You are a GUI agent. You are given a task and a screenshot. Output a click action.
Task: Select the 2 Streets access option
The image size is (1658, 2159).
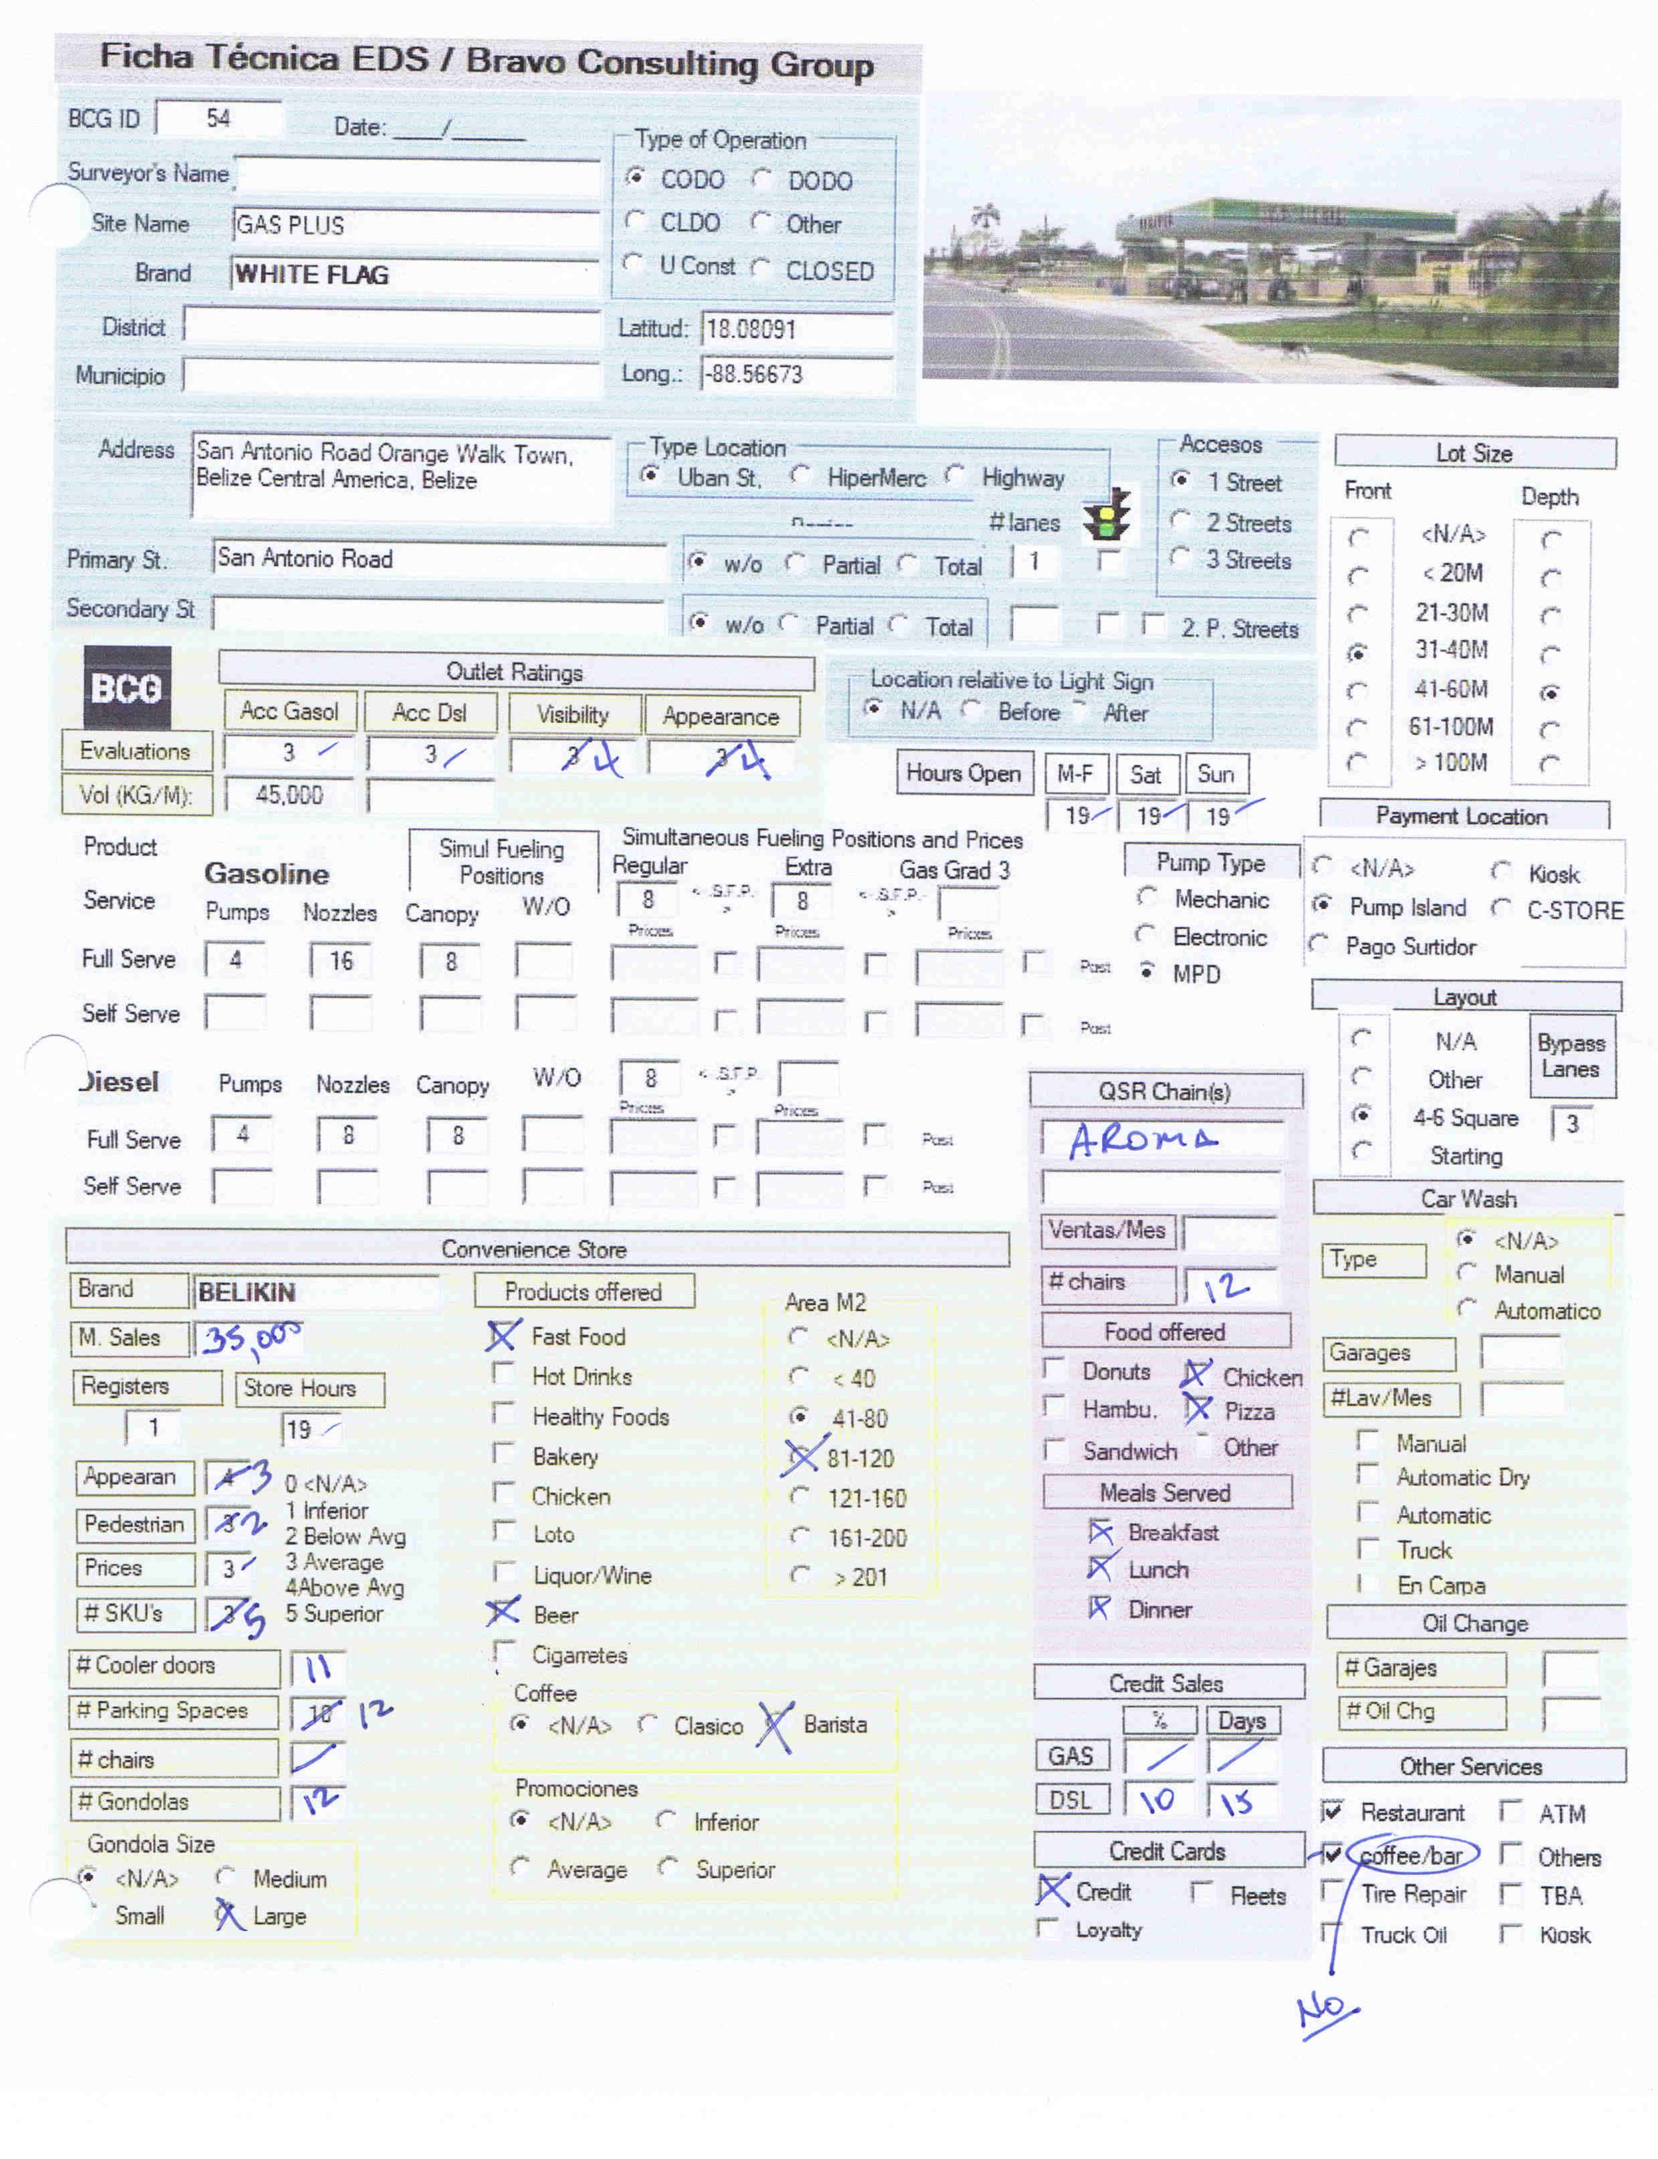[x=1180, y=520]
